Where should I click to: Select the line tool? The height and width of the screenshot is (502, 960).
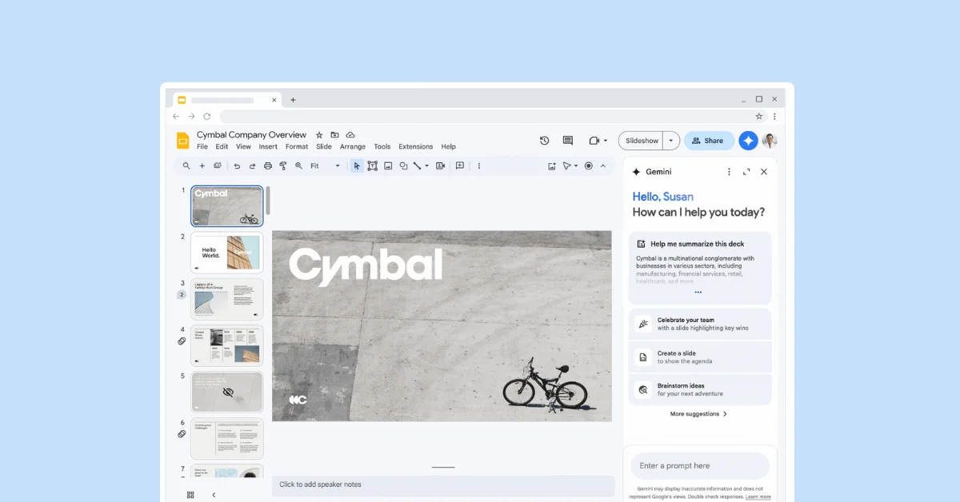coord(418,166)
